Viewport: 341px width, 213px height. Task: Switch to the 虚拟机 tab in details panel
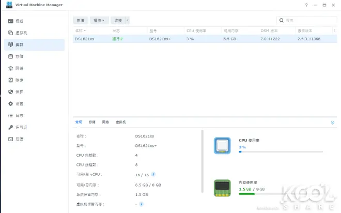click(120, 122)
